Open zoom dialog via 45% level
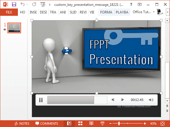This screenshot has height=127, width=170. pyautogui.click(x=153, y=123)
